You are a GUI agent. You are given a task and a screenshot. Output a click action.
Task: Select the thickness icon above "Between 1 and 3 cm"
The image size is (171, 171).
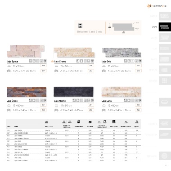tap(80, 26)
